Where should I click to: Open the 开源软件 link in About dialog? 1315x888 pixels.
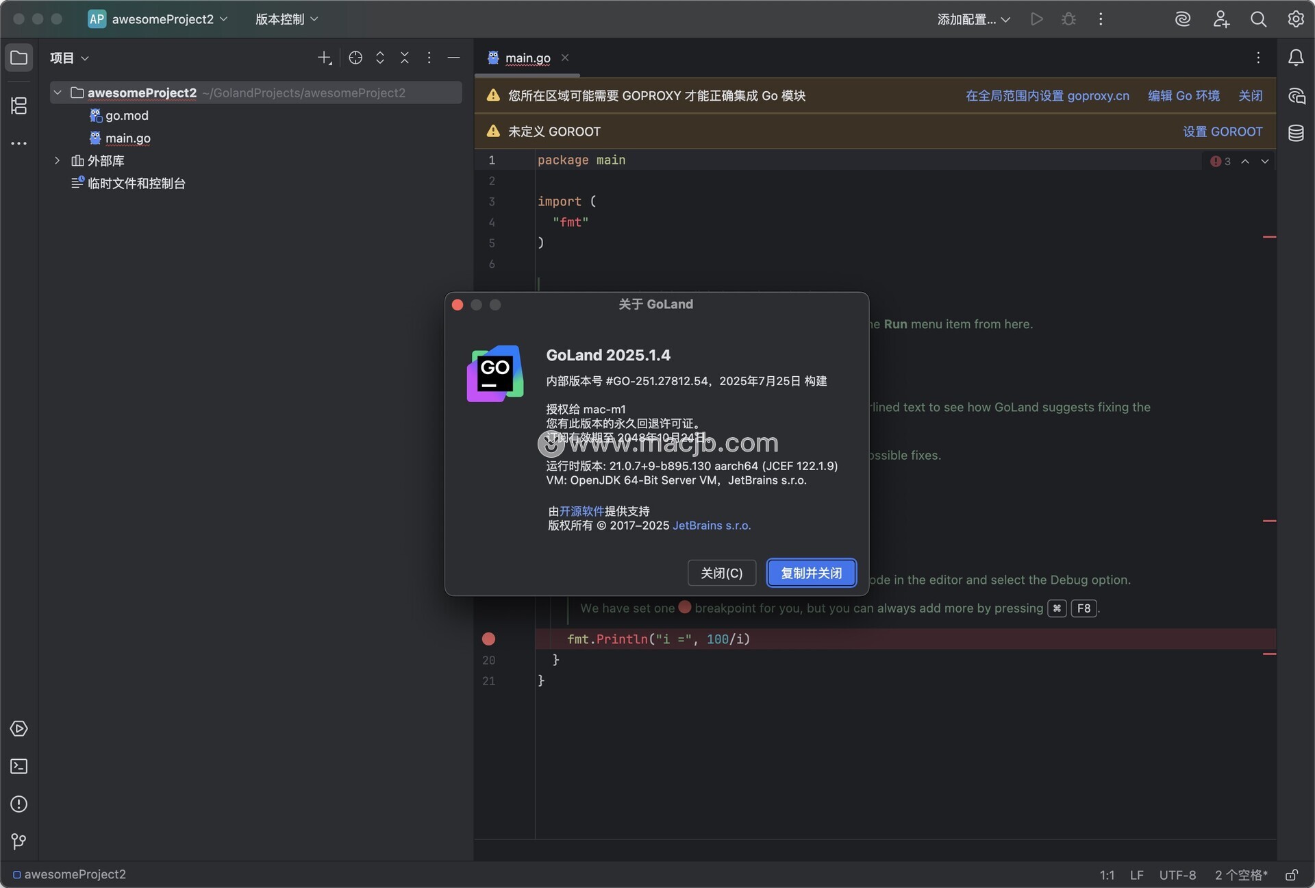click(581, 511)
